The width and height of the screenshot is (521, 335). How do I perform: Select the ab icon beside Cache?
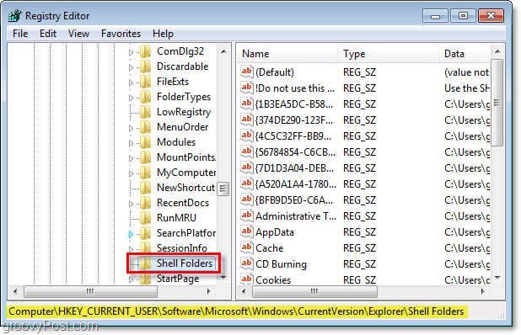click(x=246, y=247)
